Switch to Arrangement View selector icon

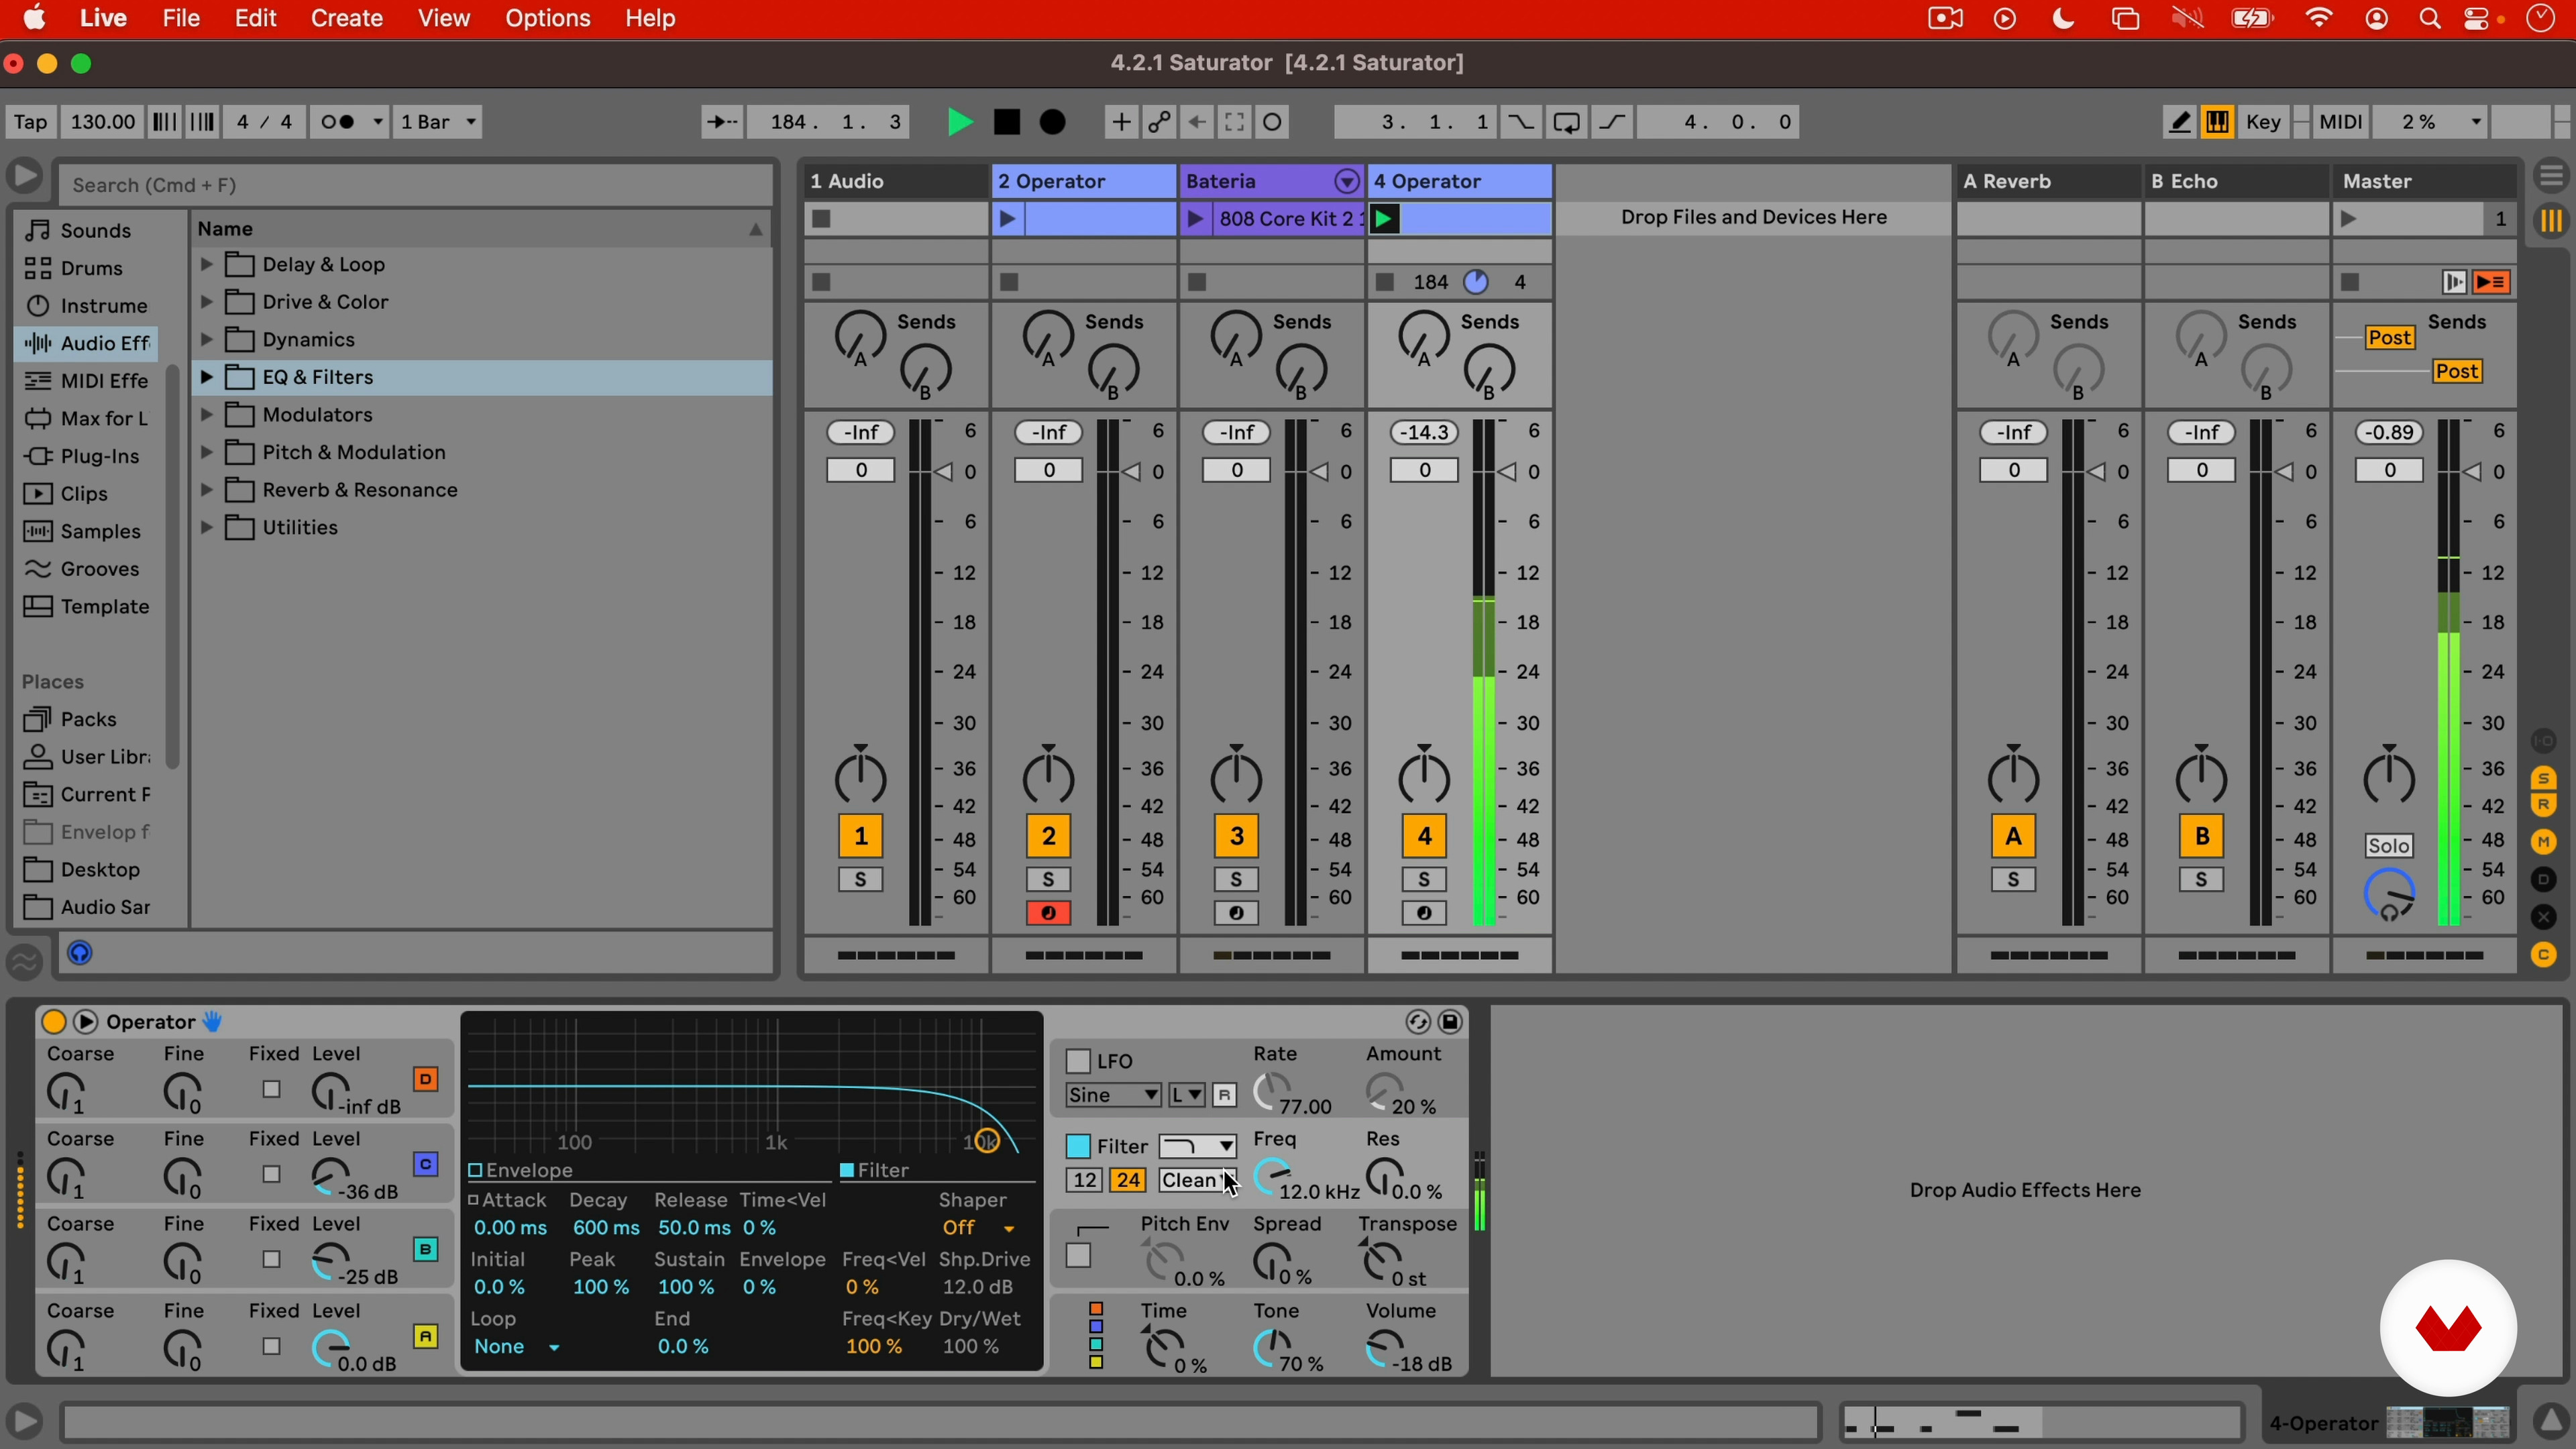coord(2552,177)
